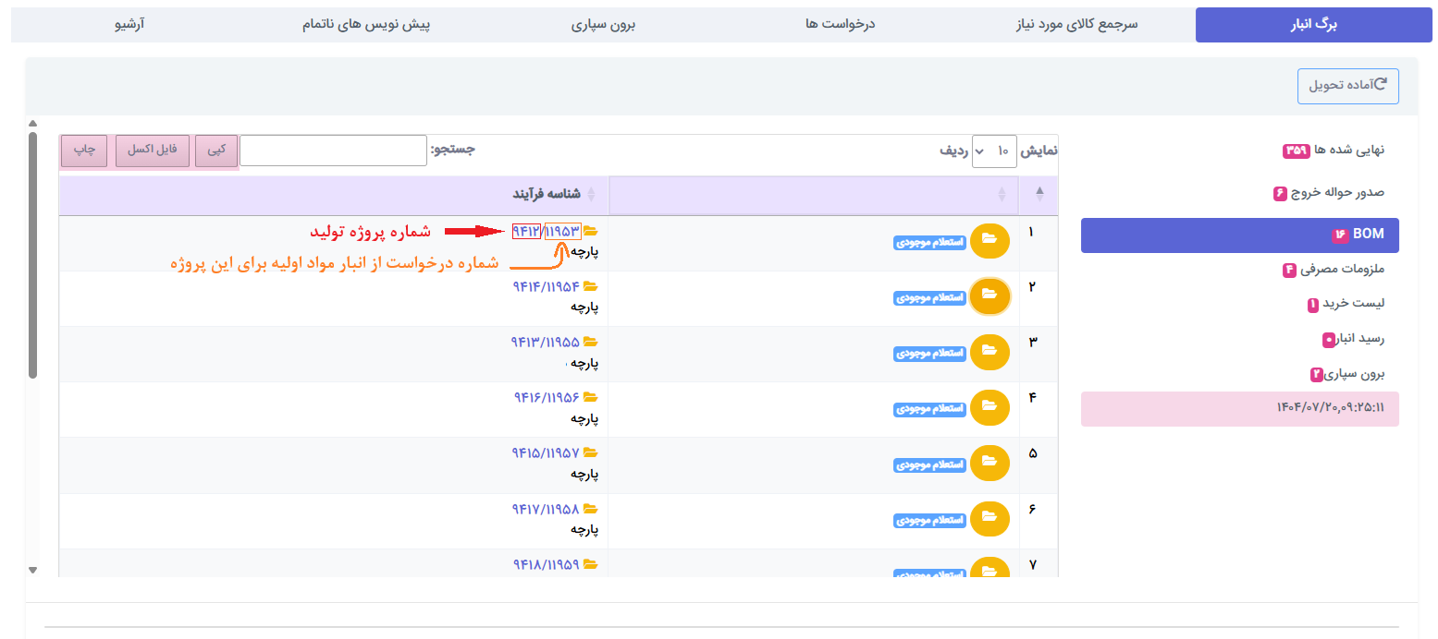Click the yellow folder icon in row 6
The width and height of the screenshot is (1438, 639).
pos(989,518)
